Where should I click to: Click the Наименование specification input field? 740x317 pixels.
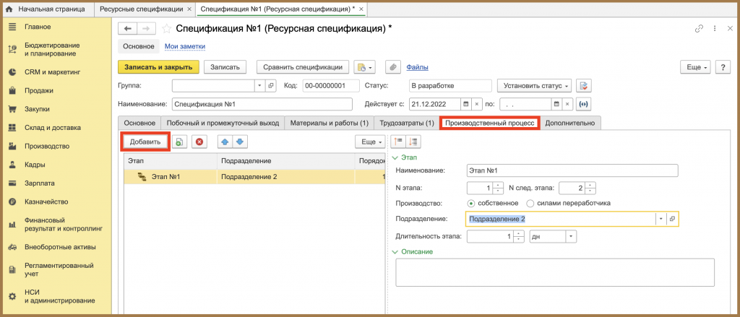pos(262,104)
